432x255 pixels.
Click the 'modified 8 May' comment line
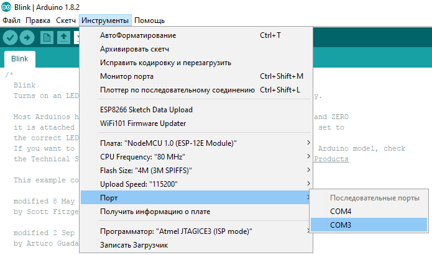[x=44, y=202]
